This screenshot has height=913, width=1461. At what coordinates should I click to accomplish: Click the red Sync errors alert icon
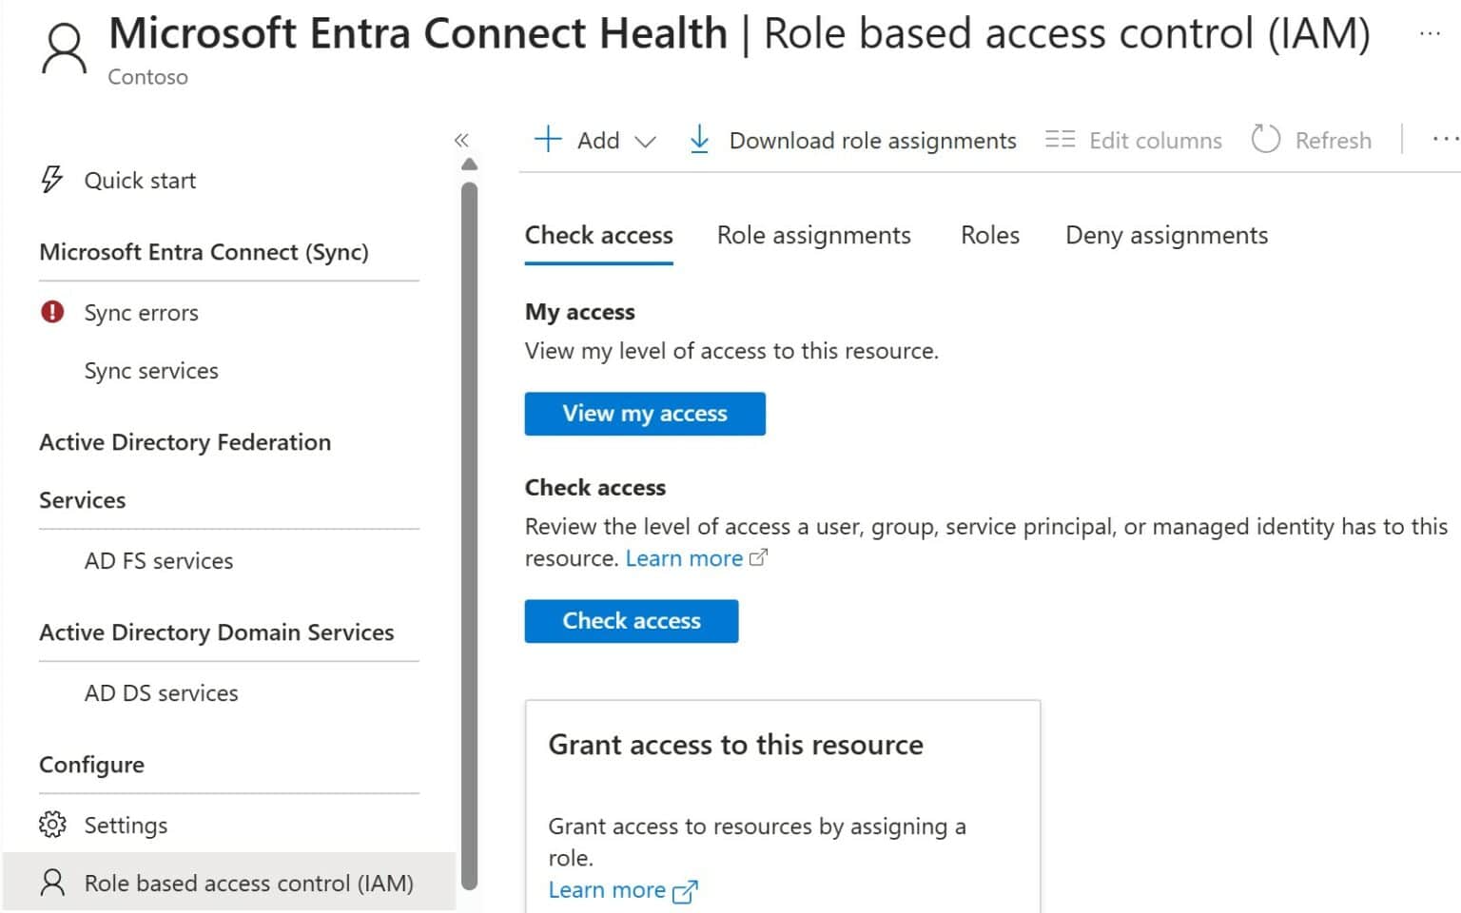[x=52, y=312]
